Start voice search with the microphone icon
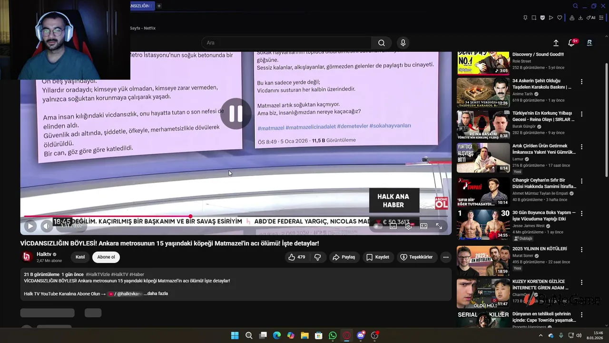 click(x=403, y=43)
